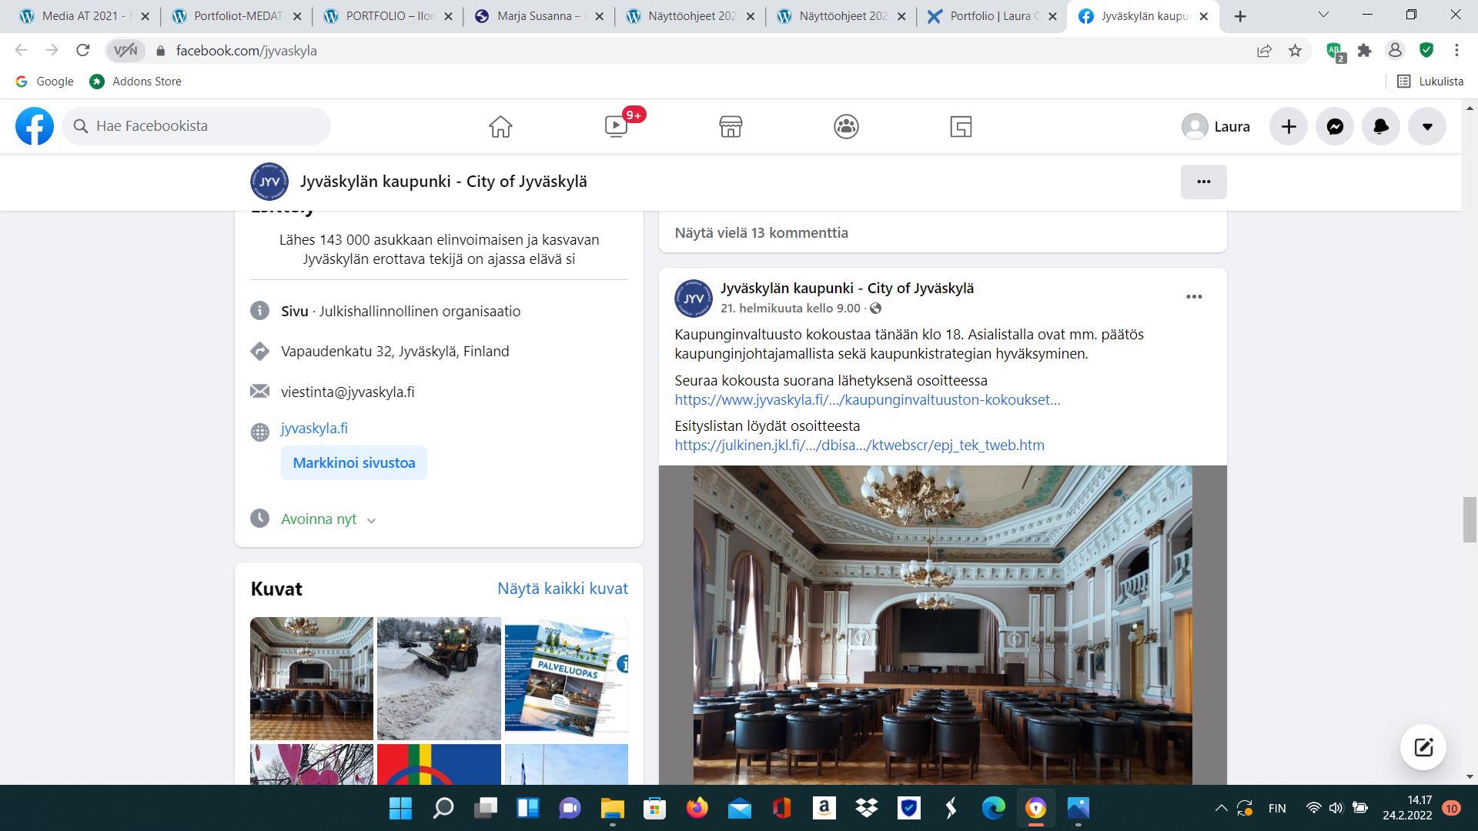The image size is (1478, 831).
Task: Switch to the Portfolio | Laura tab
Action: (991, 16)
